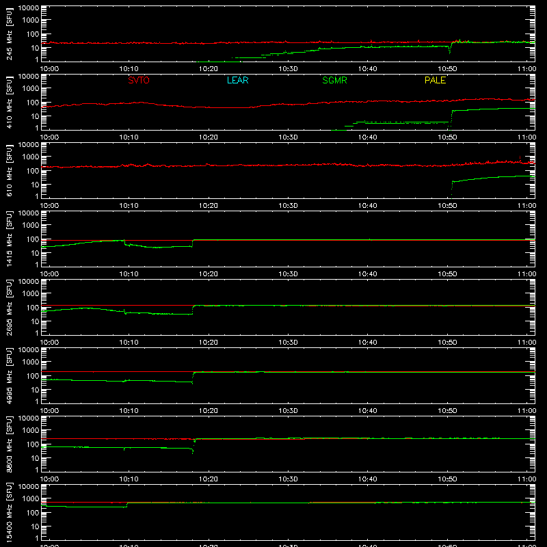Select the 15400 MHz [SFU] axis title
This screenshot has width=547, height=547.
(9, 512)
